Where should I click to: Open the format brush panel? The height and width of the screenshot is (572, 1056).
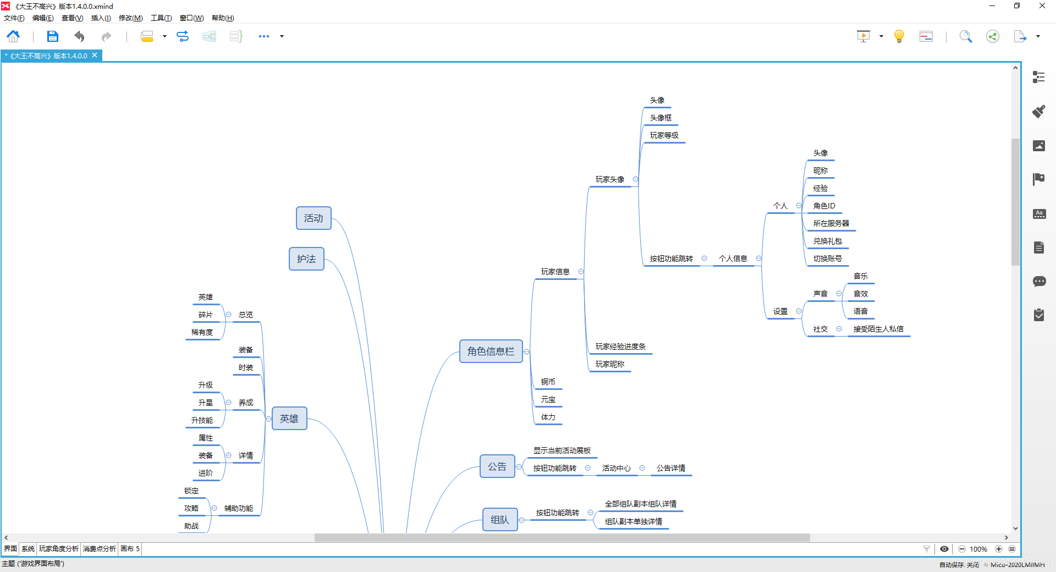pyautogui.click(x=1039, y=111)
